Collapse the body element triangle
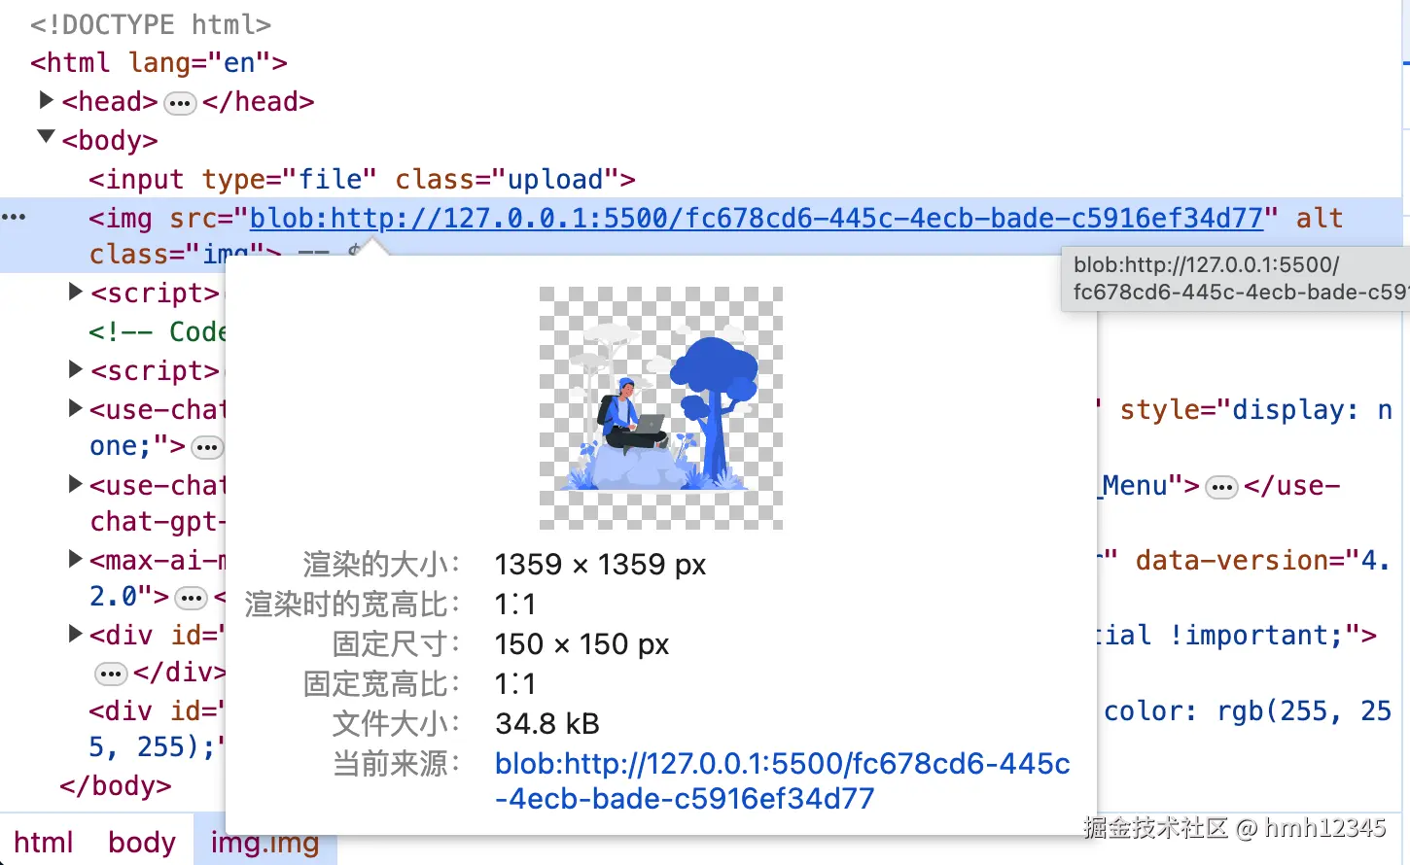Image resolution: width=1410 pixels, height=865 pixels. 46,137
